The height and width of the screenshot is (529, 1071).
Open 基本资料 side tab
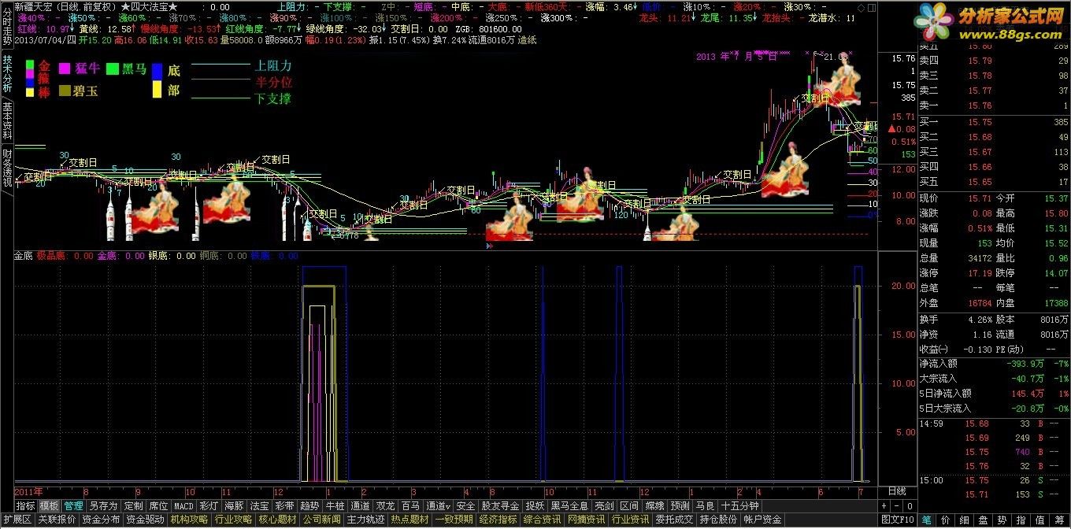pos(7,122)
